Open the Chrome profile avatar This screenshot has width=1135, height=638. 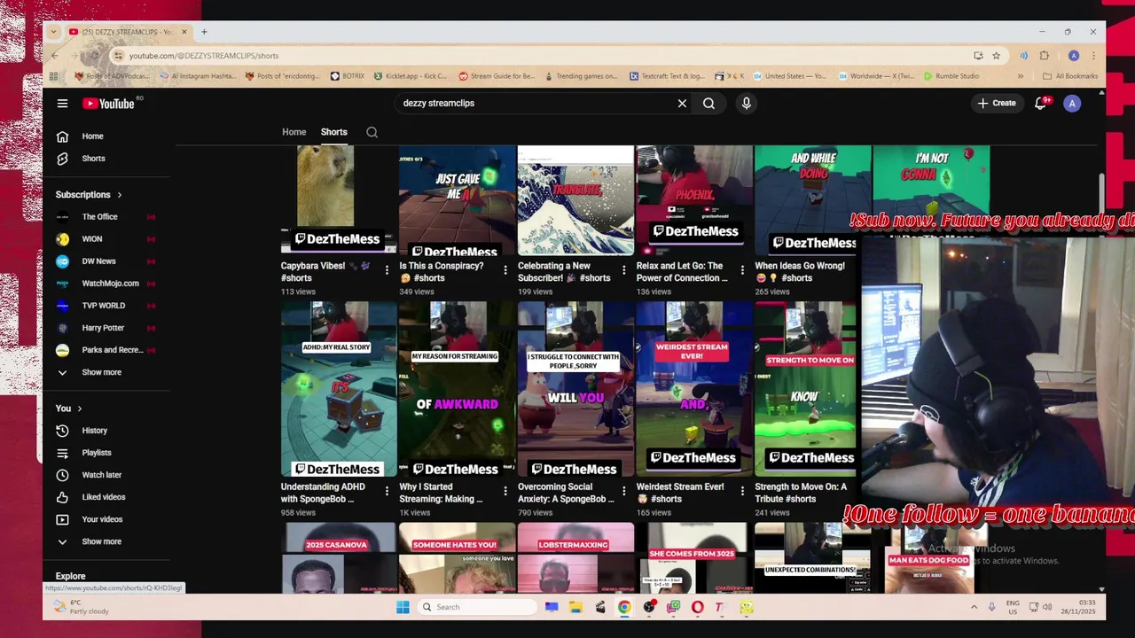[1074, 55]
